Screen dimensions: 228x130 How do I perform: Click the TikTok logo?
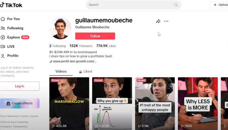click(11, 5)
